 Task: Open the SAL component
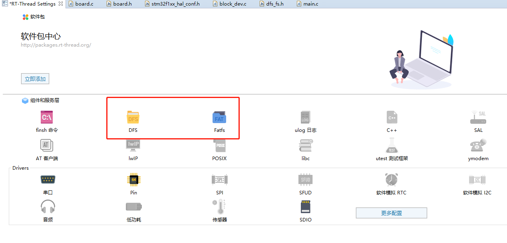tap(478, 120)
